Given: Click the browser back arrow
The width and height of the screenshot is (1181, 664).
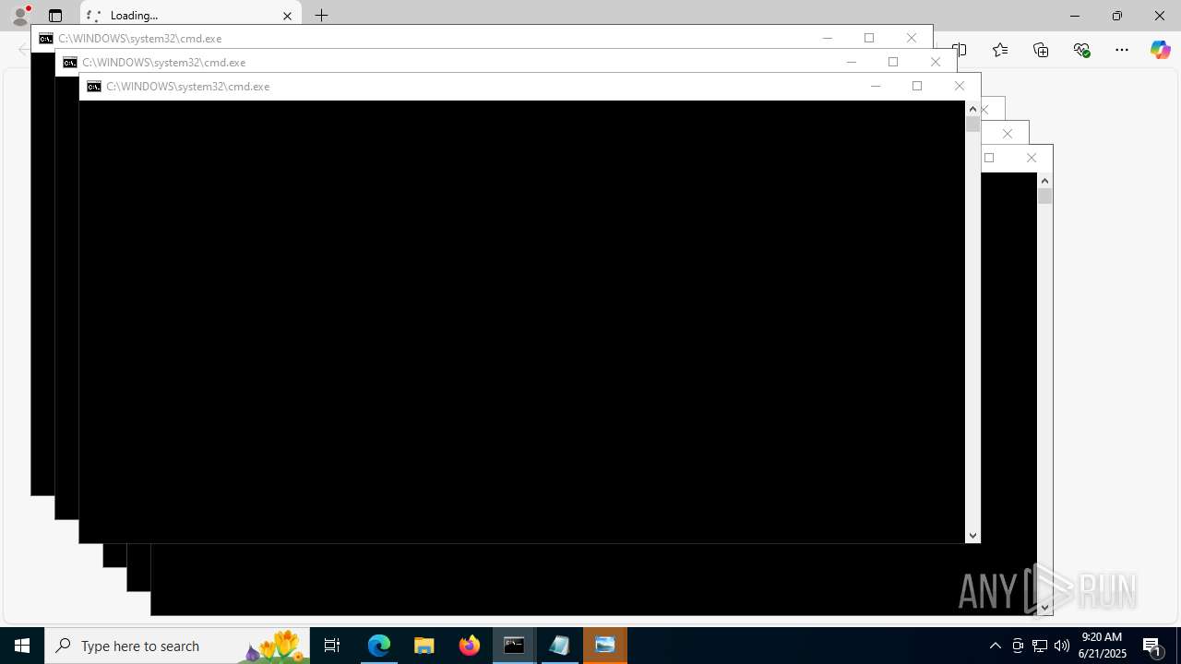Looking at the screenshot, I should click(24, 50).
